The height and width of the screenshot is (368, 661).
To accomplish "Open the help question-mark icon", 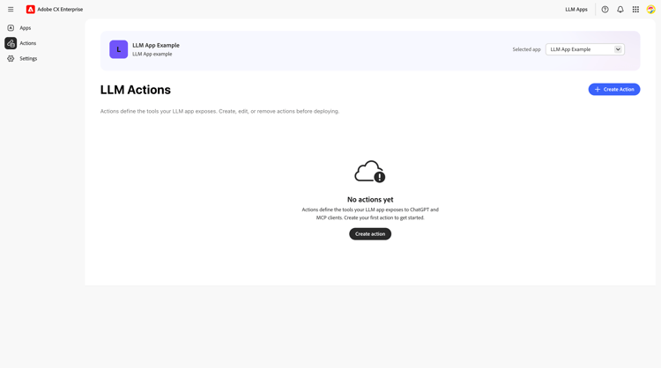I will coord(605,10).
